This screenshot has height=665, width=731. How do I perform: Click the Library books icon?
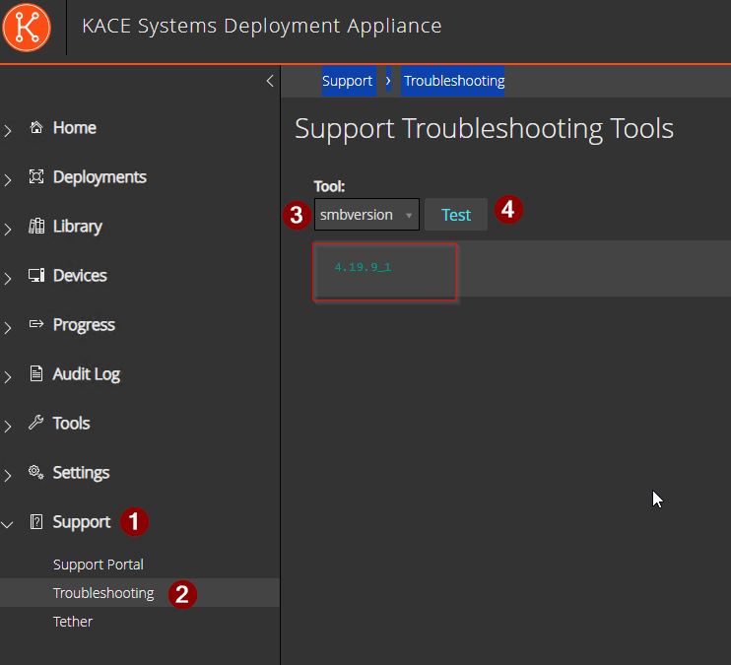coord(36,227)
